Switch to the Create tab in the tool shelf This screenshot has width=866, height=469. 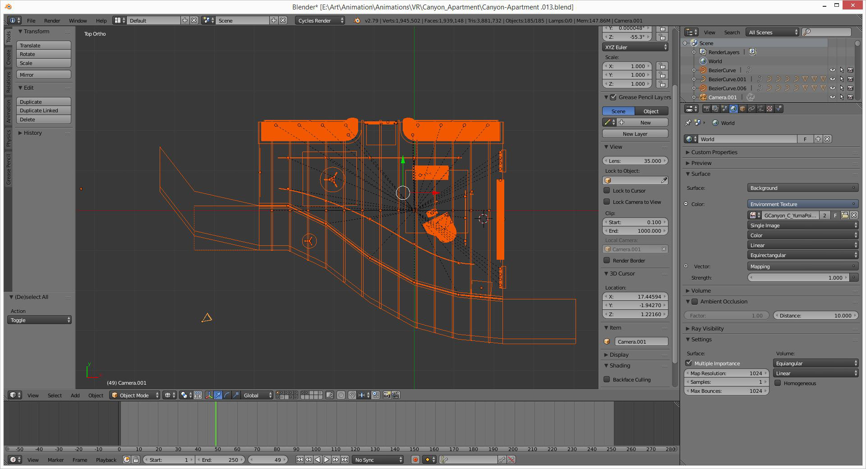click(x=9, y=57)
